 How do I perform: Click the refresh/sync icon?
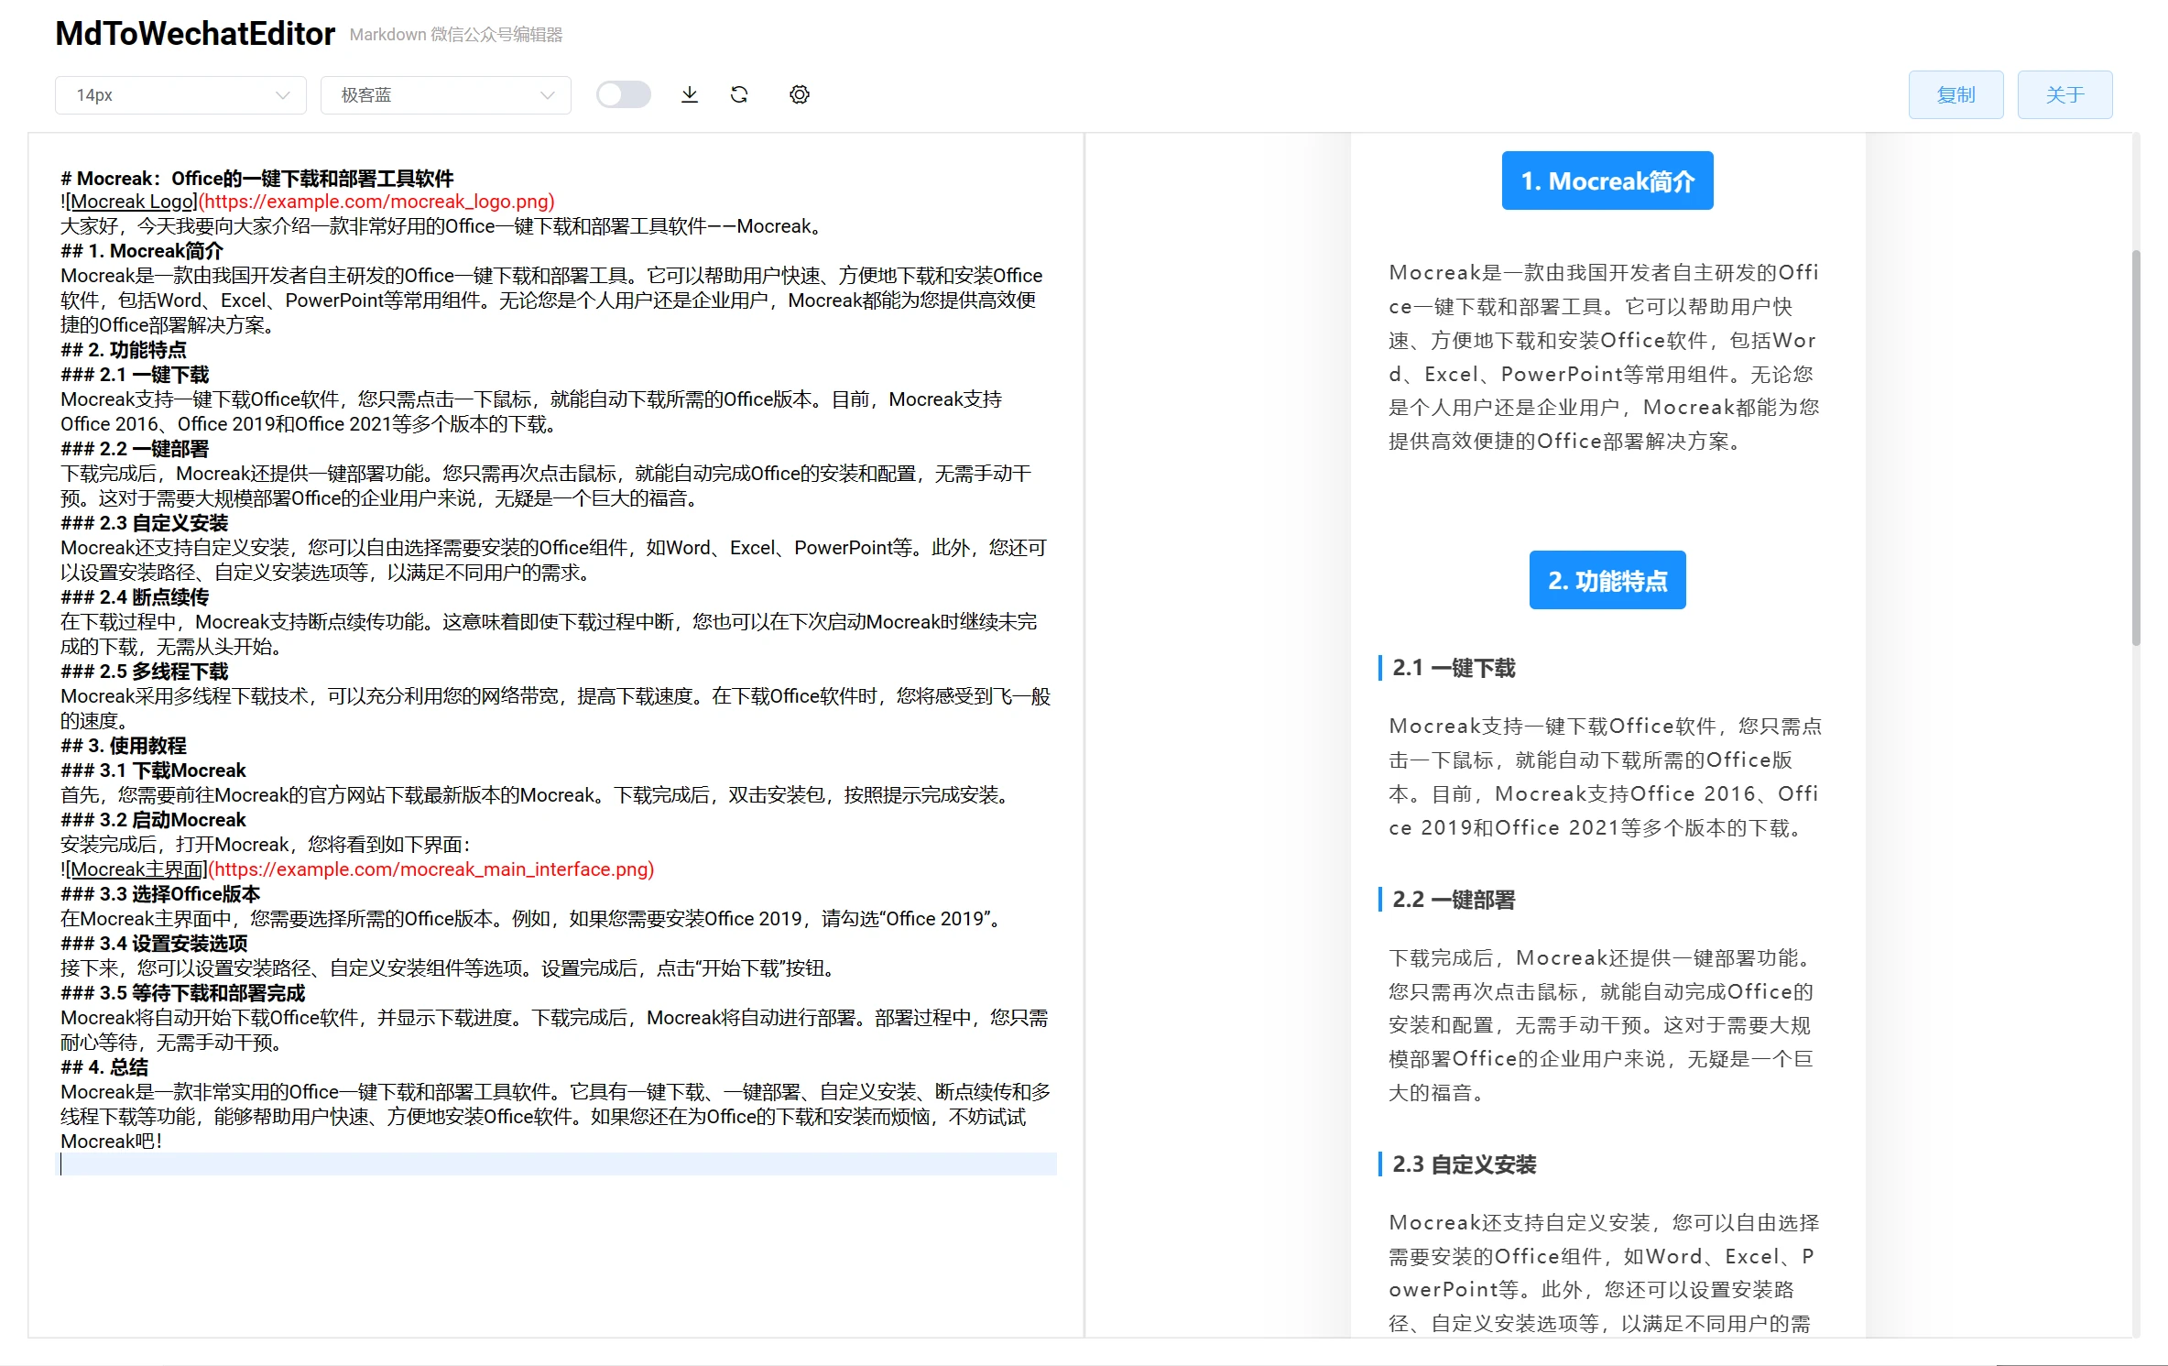(x=739, y=94)
